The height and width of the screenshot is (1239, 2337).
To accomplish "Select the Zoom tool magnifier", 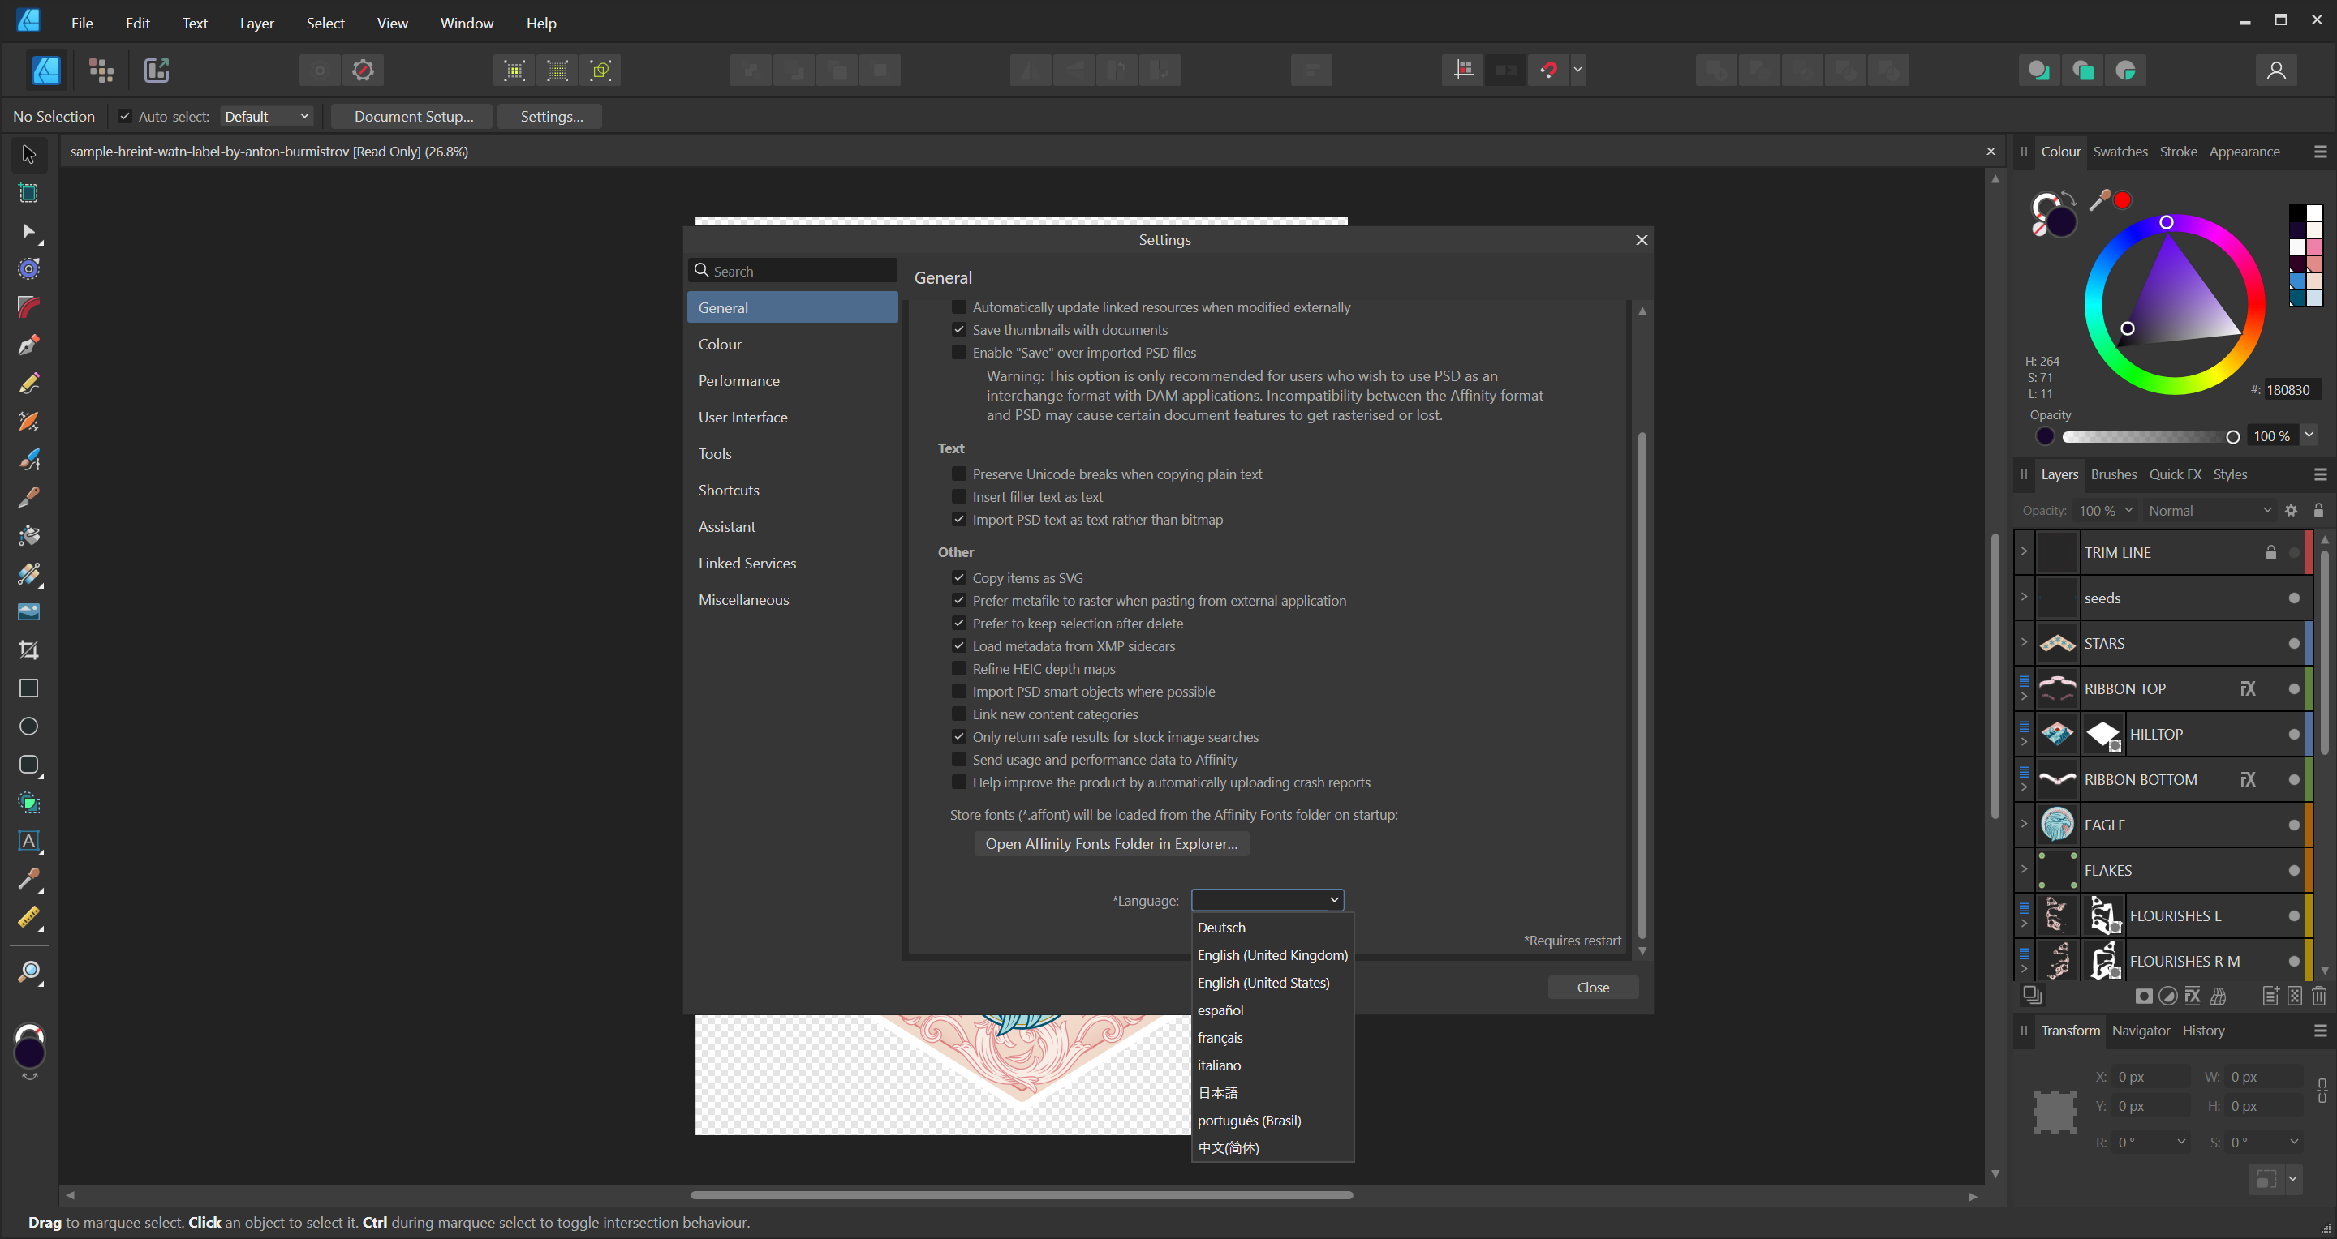I will click(x=29, y=972).
